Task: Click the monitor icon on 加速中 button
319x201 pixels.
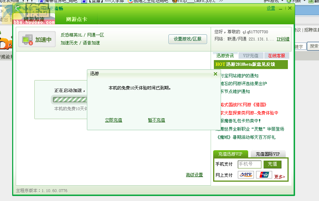Action: (28, 40)
